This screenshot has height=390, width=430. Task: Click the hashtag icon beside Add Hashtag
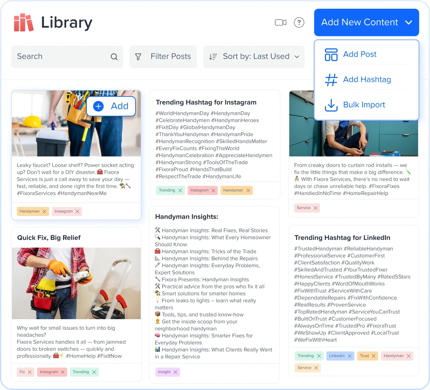[331, 80]
